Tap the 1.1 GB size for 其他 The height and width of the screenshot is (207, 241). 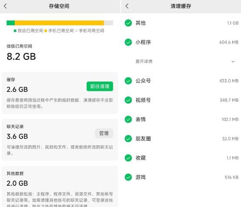click(233, 23)
